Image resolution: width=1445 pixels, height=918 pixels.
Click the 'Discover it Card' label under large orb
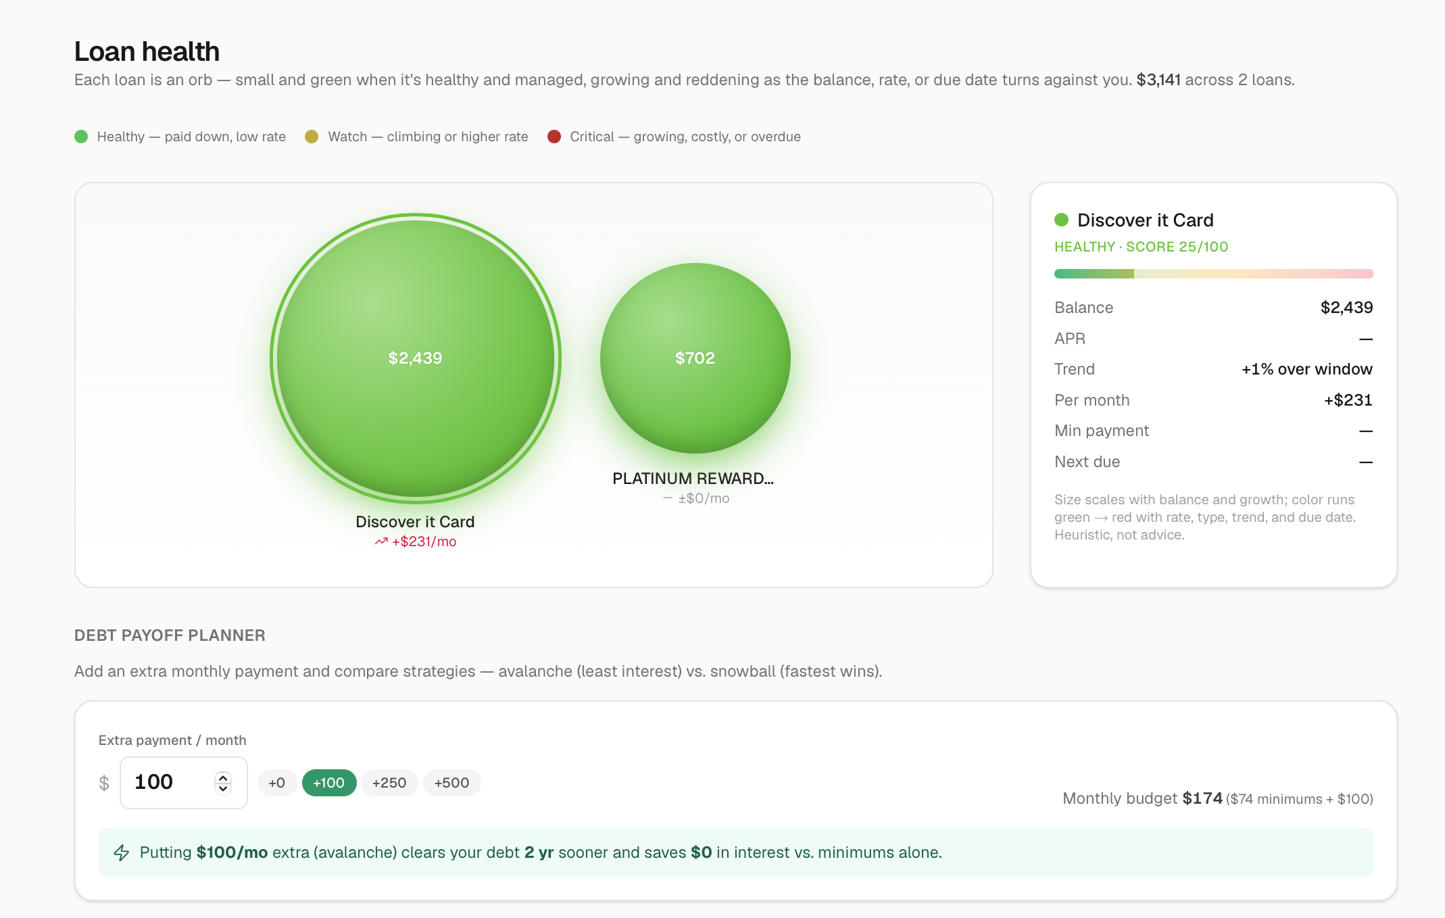pos(415,522)
